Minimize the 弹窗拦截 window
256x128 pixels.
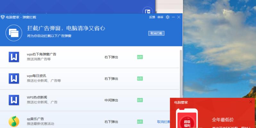(173, 17)
